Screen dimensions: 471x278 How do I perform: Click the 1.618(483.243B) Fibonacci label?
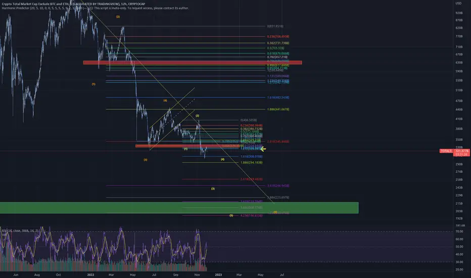click(278, 98)
